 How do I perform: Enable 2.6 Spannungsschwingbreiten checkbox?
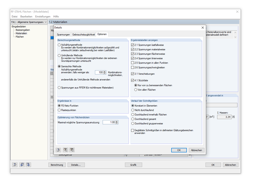pos(133,67)
